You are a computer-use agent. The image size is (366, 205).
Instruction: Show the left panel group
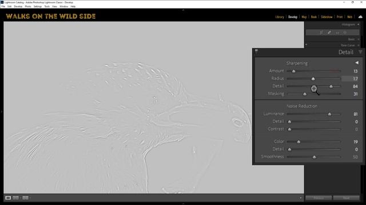[x=1, y=112]
